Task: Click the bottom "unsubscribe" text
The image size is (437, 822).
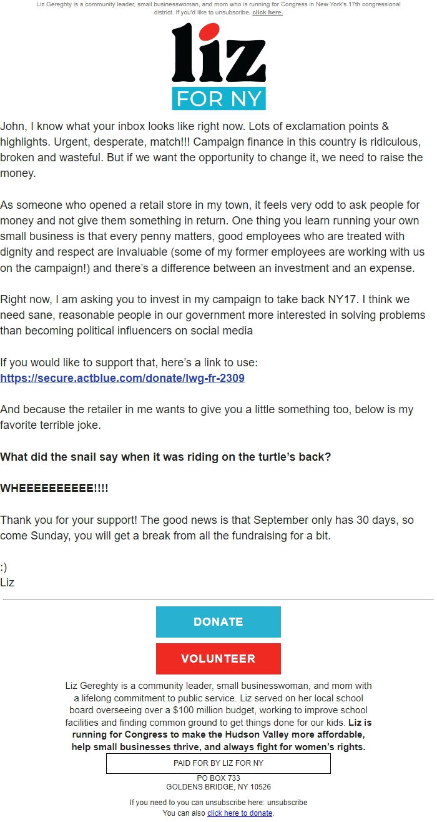Action: pos(287,802)
